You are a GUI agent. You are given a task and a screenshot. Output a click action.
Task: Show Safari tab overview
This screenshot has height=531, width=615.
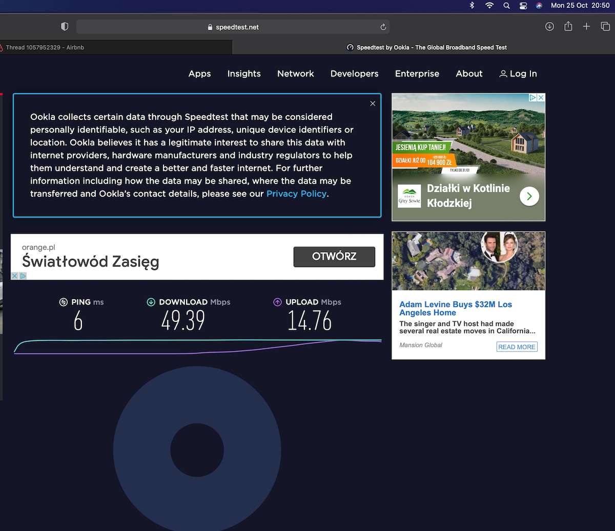(605, 27)
